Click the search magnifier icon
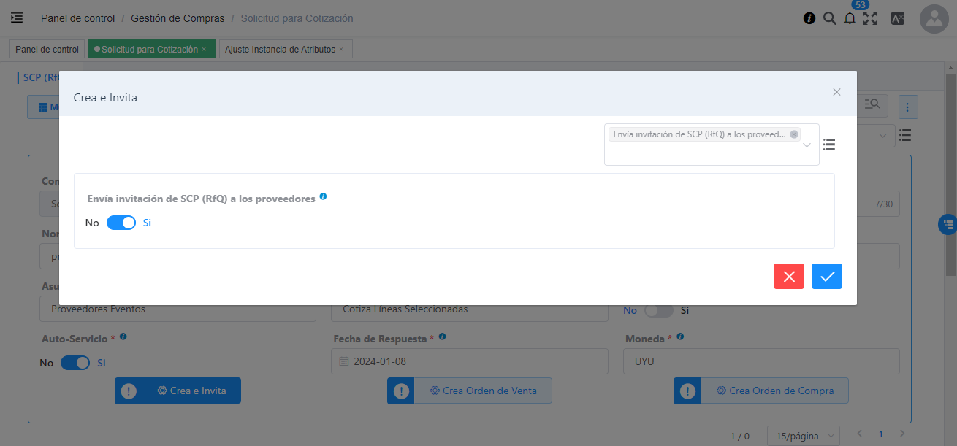 (829, 19)
